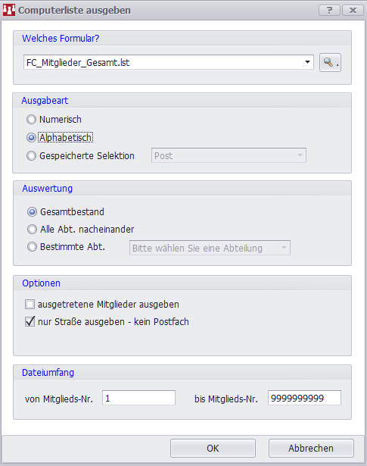367x466 pixels.
Task: Click the Dateiumfang section header
Action: (48, 373)
